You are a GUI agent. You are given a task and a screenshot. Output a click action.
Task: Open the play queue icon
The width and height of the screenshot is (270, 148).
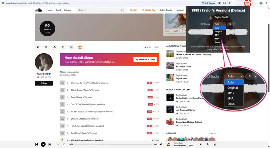(215, 144)
